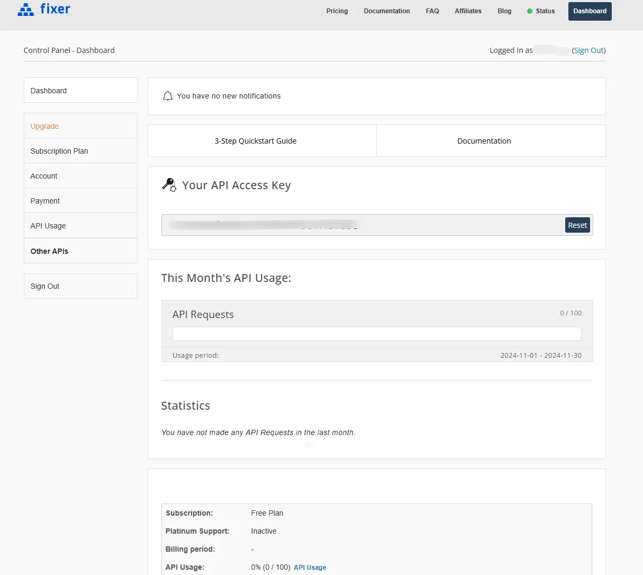Click the API Requests progress bar

377,333
